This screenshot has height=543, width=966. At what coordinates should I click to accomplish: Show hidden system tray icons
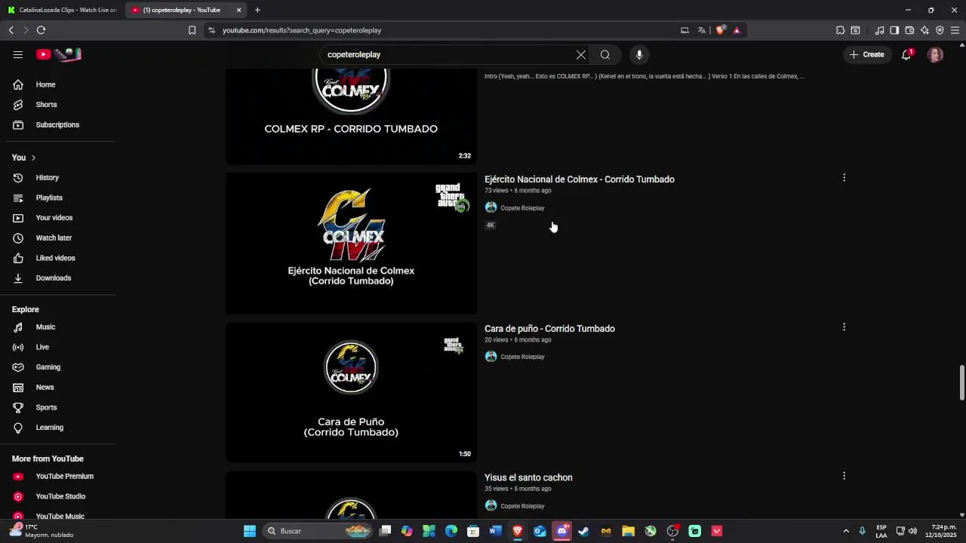click(x=845, y=531)
